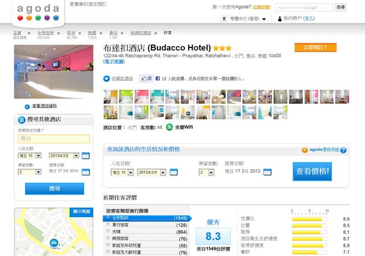The width and height of the screenshot is (365, 256).
Task: Click the main hotel lobby photo
Action: [x=54, y=72]
